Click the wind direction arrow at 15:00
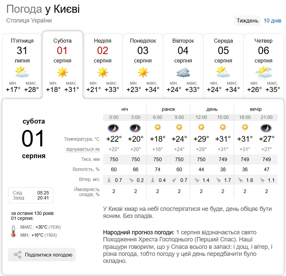 click(218, 180)
